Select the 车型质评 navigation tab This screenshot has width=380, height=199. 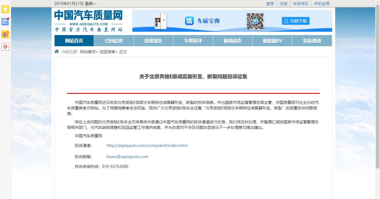click(x=193, y=41)
